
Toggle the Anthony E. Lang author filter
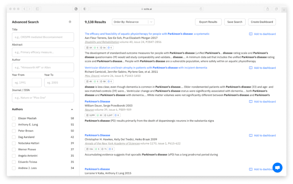(14, 125)
